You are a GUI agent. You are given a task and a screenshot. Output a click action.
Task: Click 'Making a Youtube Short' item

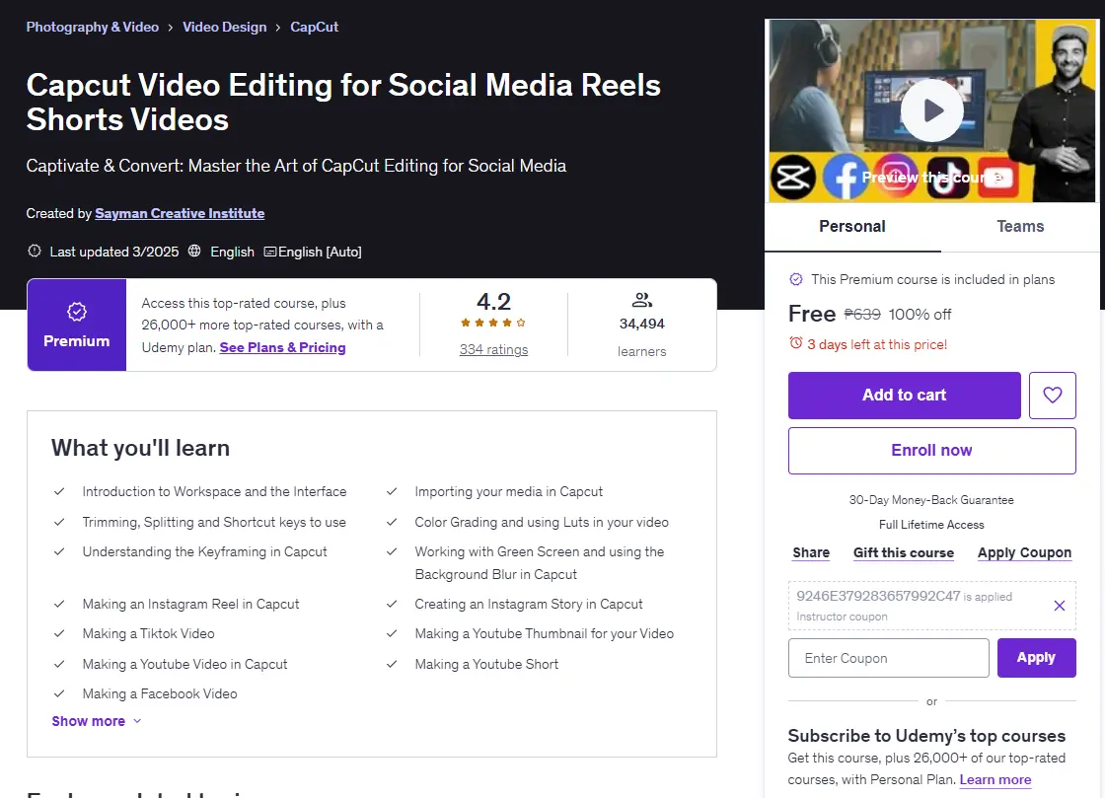[x=486, y=664]
